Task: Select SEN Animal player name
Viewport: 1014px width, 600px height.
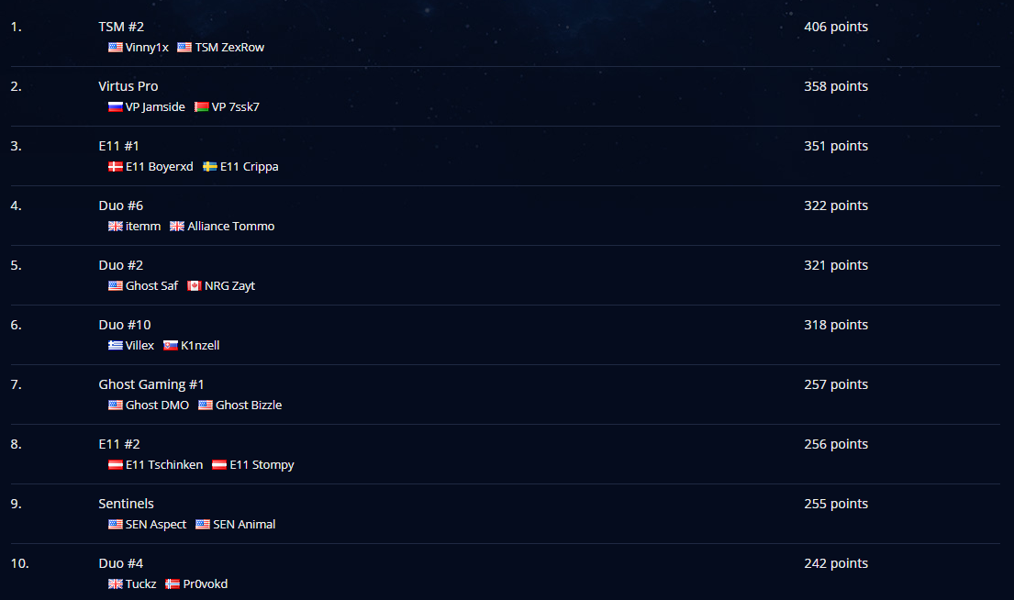Action: (x=244, y=525)
